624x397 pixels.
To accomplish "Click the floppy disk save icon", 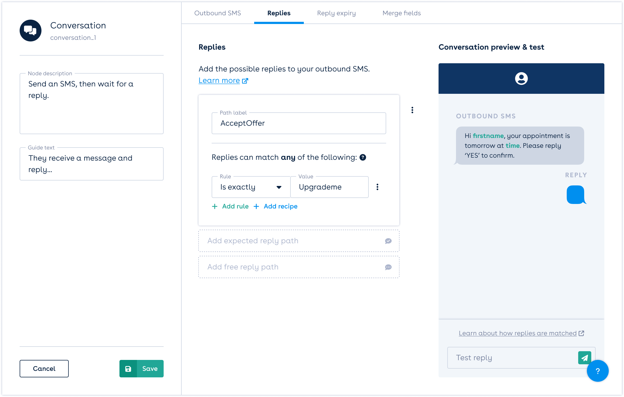I will point(128,369).
